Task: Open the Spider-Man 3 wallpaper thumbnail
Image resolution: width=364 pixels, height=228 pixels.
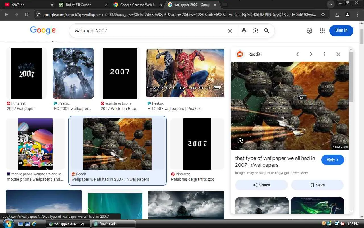Action: [185, 73]
